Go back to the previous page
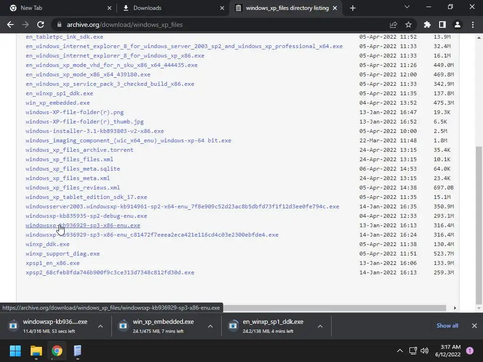This screenshot has height=362, width=483. click(10, 25)
